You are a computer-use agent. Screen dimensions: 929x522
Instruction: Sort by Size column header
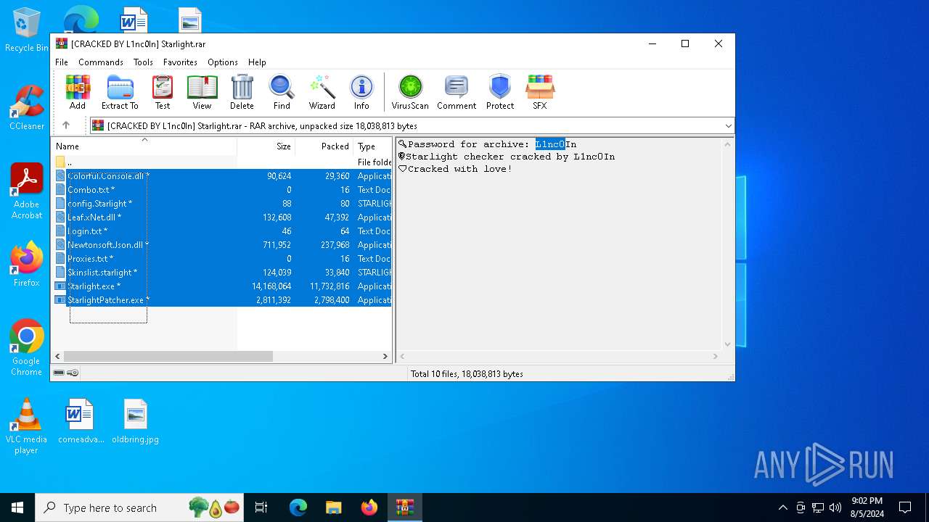(266, 146)
